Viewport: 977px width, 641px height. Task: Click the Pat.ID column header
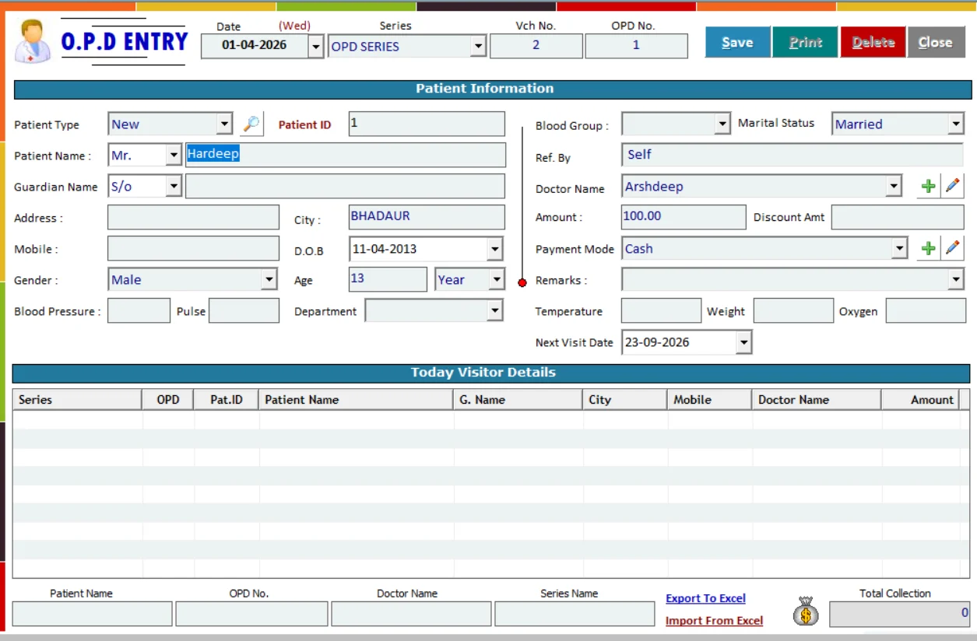(x=227, y=400)
